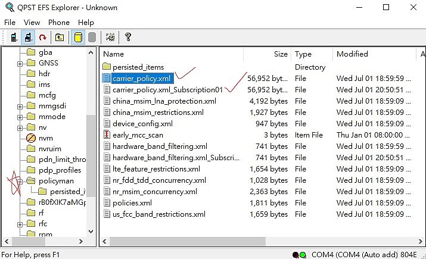
Task: Open the View menu
Action: click(x=32, y=23)
